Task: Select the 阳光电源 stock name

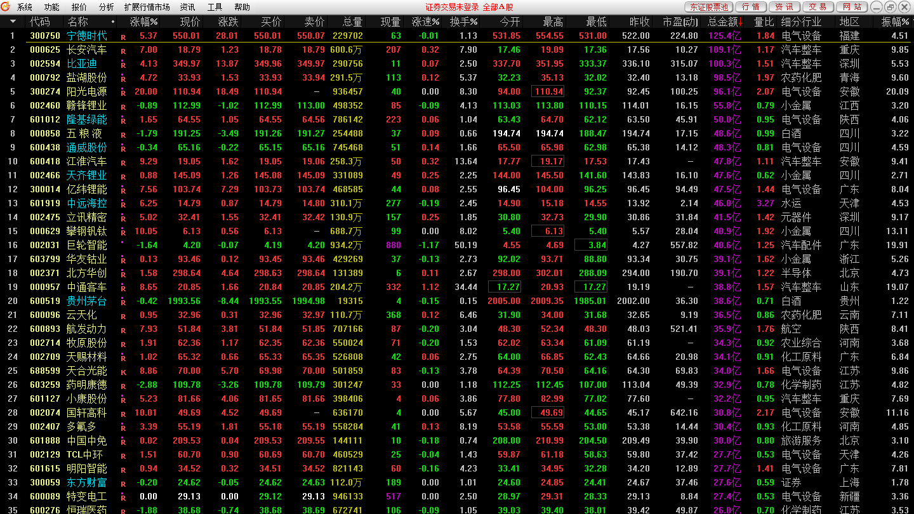Action: click(87, 92)
